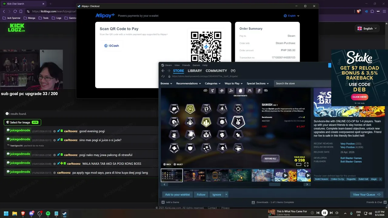Expand the Browse dropdown in Steam store

pyautogui.click(x=166, y=84)
